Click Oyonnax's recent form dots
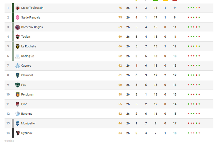 click(194, 133)
